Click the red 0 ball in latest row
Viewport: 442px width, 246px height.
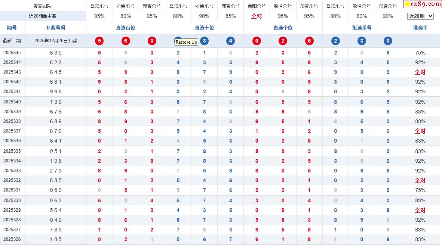257,41
